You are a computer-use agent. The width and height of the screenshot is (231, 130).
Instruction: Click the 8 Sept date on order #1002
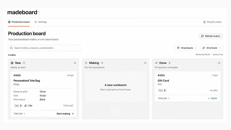click(x=70, y=75)
